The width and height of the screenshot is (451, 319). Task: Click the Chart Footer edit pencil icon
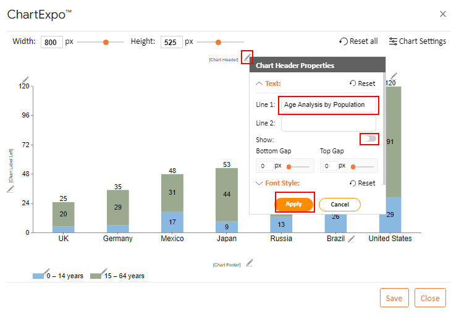point(250,263)
